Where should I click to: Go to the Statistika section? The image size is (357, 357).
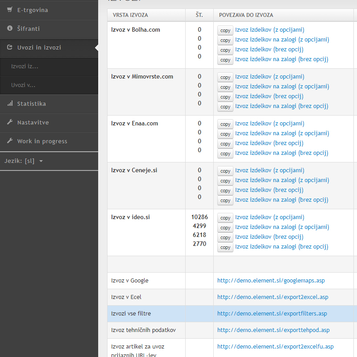click(x=49, y=104)
